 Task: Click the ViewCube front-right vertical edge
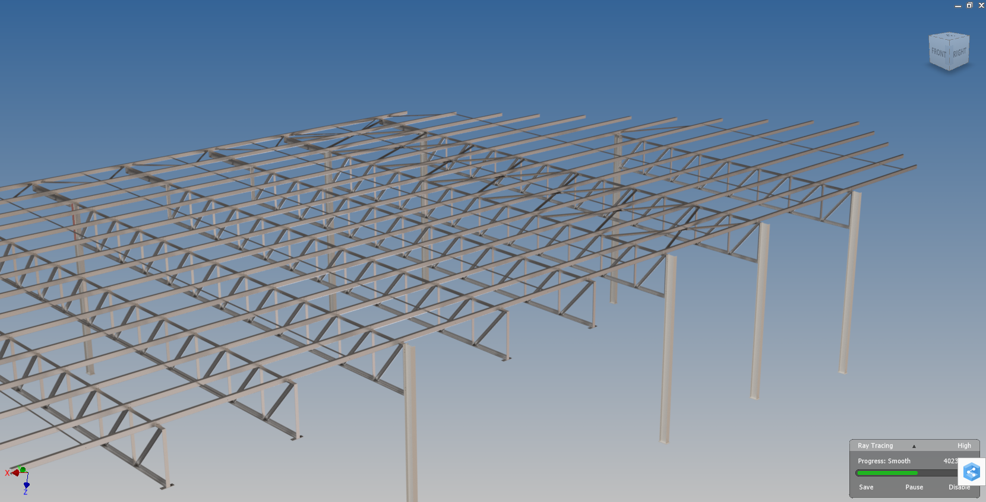click(949, 56)
